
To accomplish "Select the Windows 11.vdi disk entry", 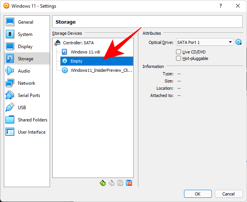I will tap(86, 52).
